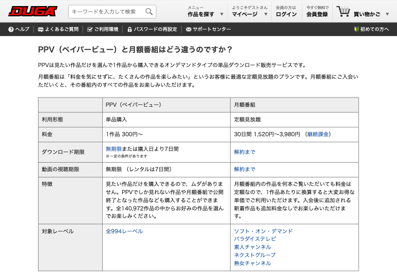This screenshot has height=277, width=397.
Task: Open パスワードの再設定 link
Action: (x=155, y=29)
